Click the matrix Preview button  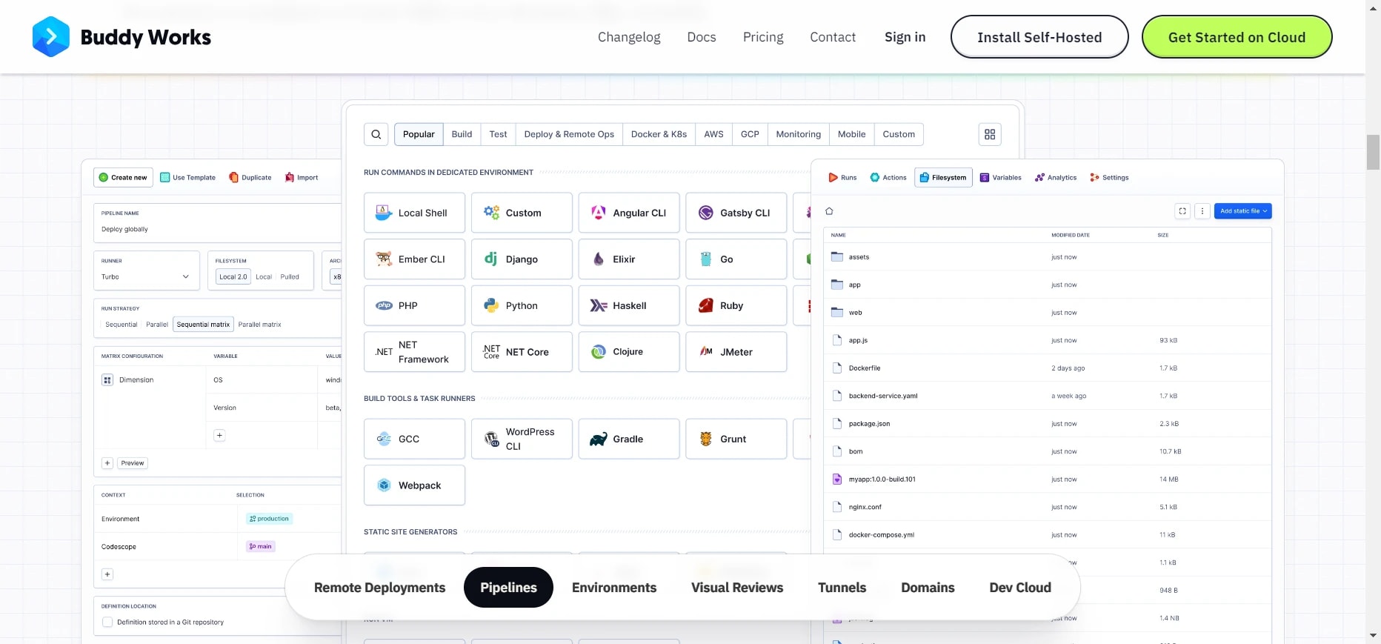pos(133,463)
